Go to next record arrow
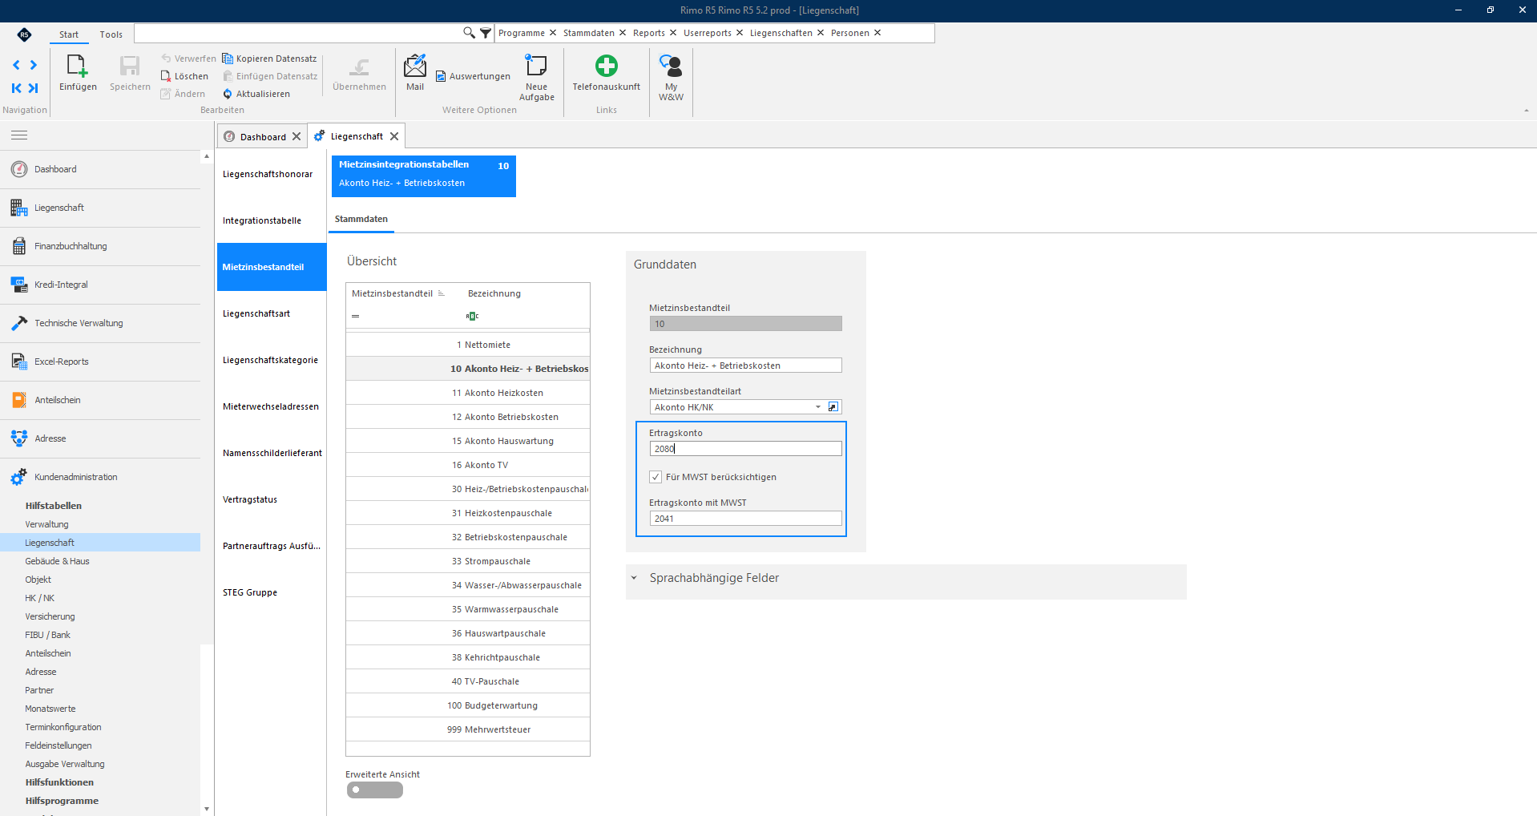The height and width of the screenshot is (816, 1537). (34, 65)
